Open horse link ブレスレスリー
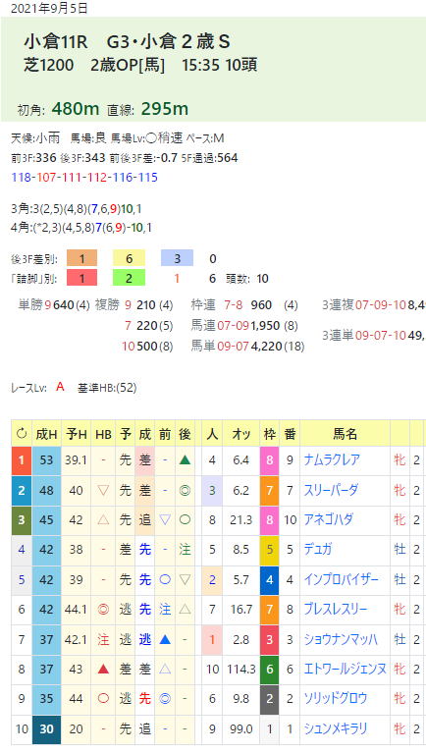This screenshot has height=753, width=426. pos(336,610)
